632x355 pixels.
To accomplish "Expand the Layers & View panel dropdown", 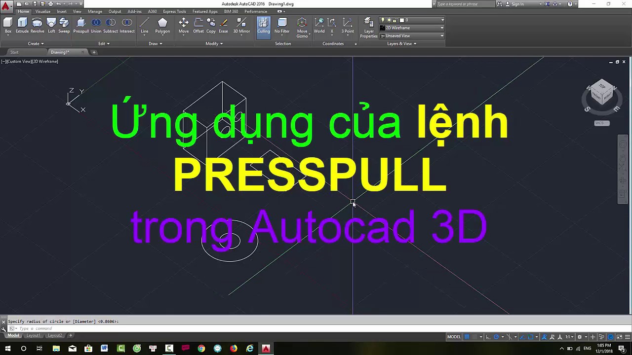I will coord(402,43).
